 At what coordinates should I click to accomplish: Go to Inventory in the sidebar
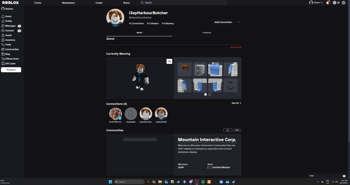pyautogui.click(x=10, y=40)
